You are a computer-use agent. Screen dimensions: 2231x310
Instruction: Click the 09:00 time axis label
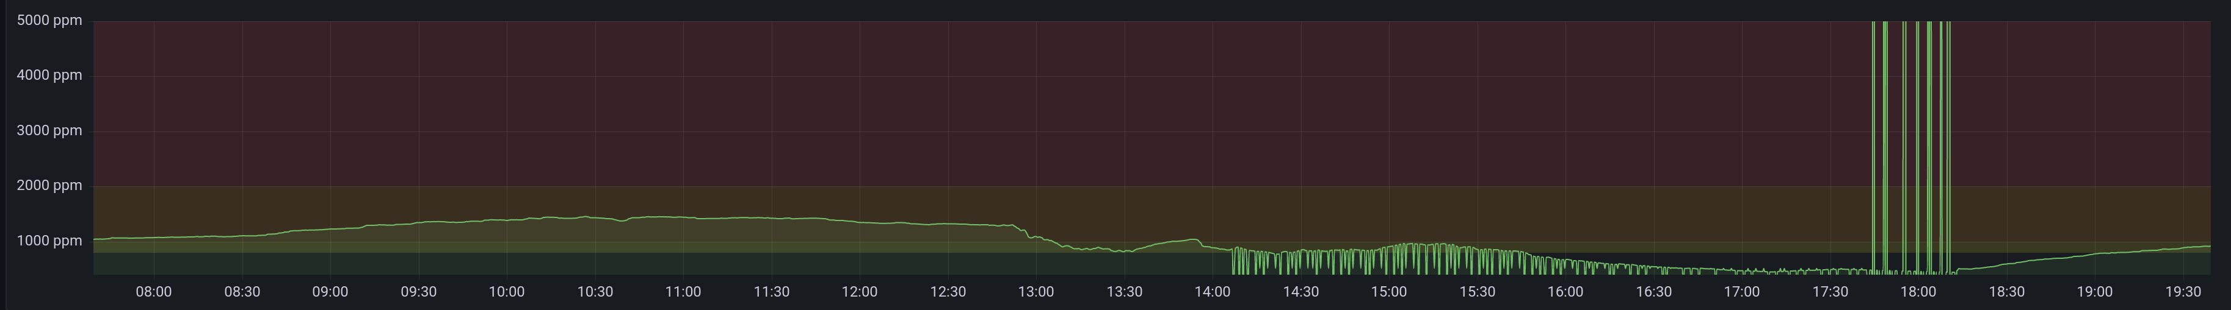(330, 292)
